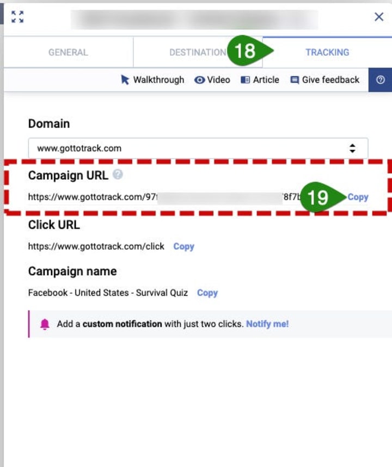Select the Tracking tab
Image resolution: width=392 pixels, height=467 pixels.
(327, 52)
